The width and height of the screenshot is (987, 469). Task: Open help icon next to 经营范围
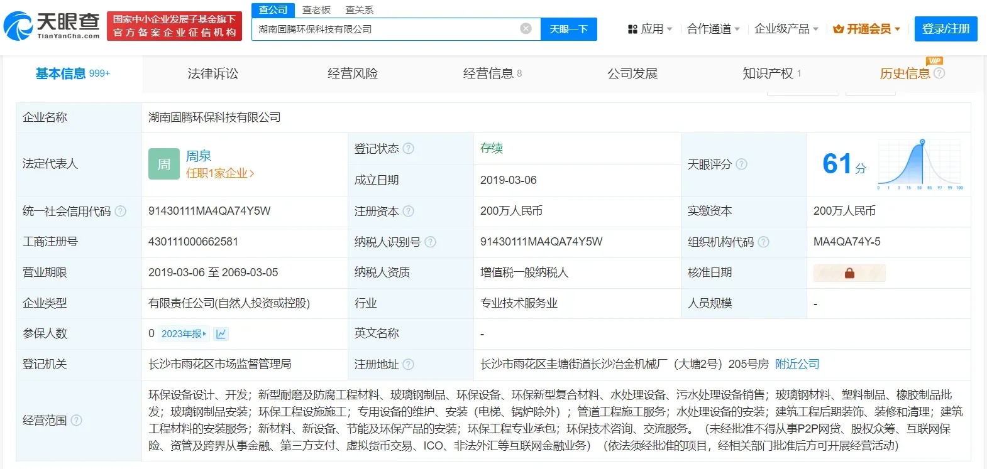point(77,421)
